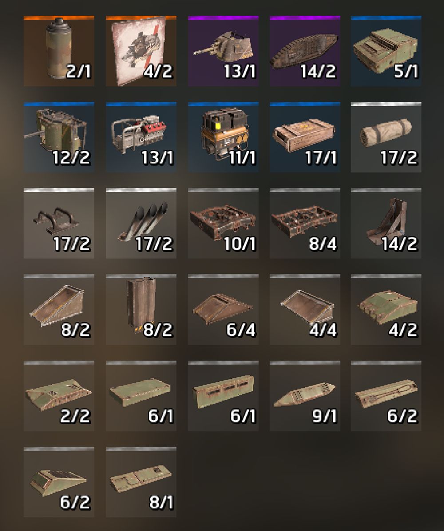Select the slope part labeled 6/4
The height and width of the screenshot is (531, 444).
223,310
